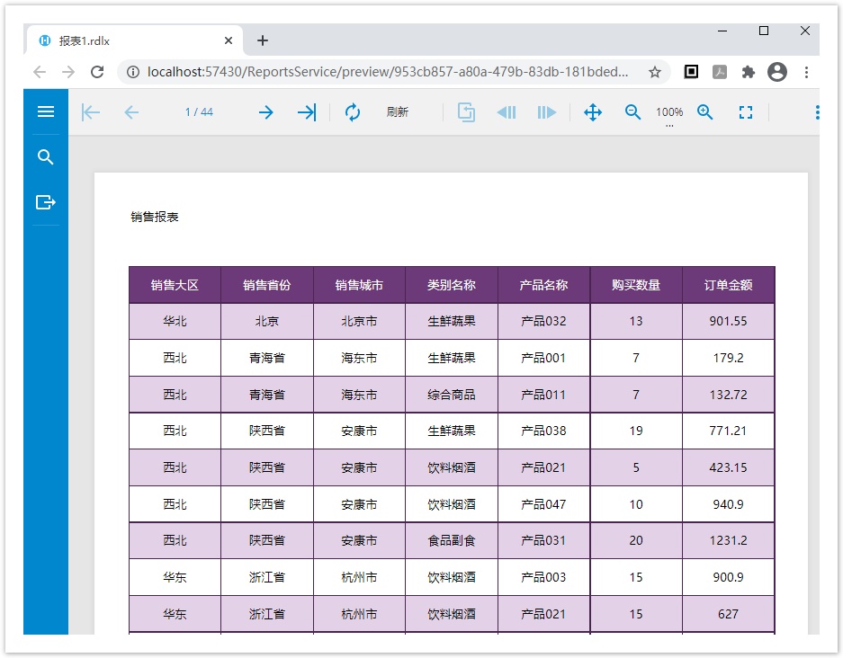Viewport: 843px width, 658px height.
Task: Click the 销售城市 column header
Action: tap(359, 285)
